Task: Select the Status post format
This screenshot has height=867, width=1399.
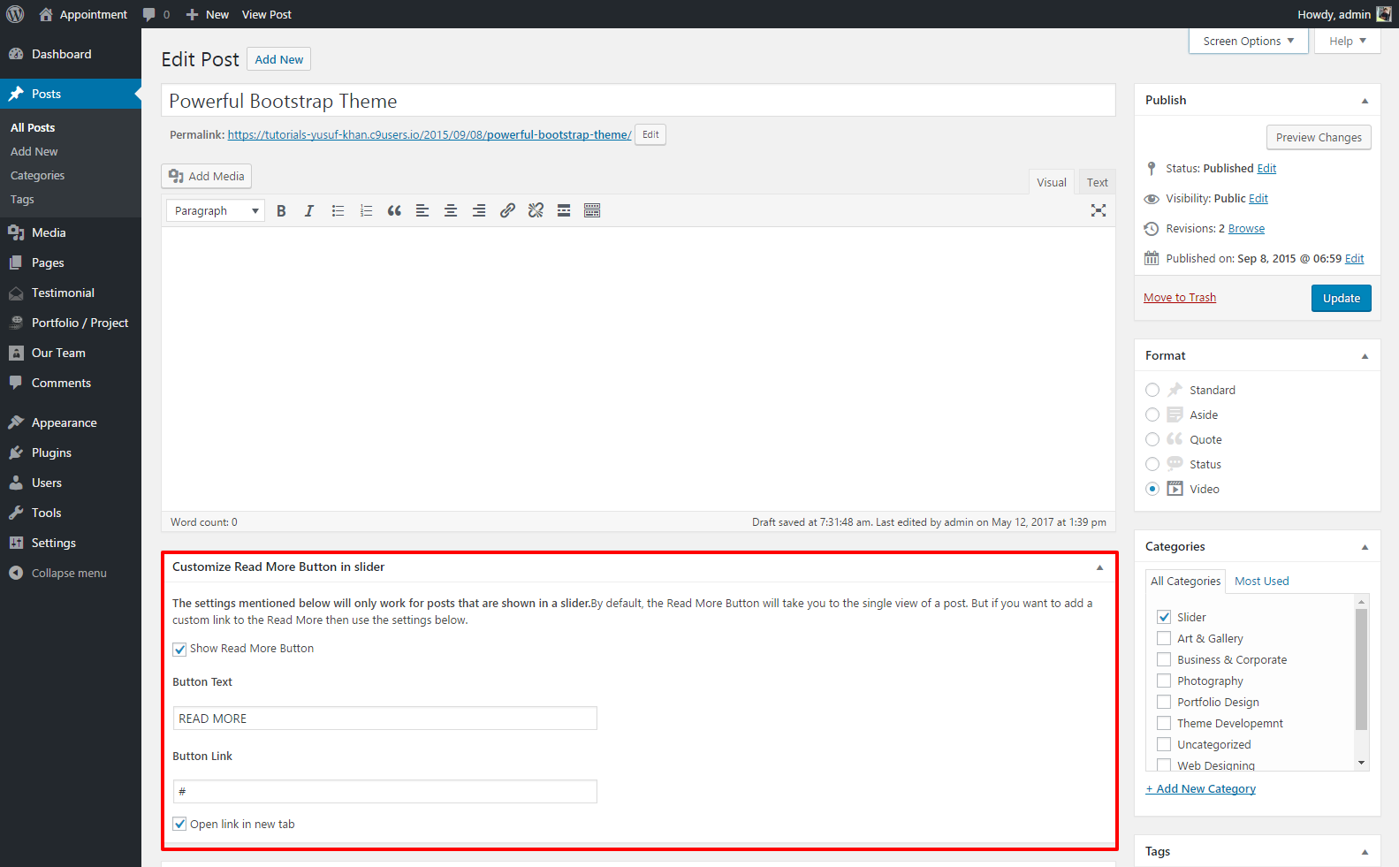Action: [1152, 464]
